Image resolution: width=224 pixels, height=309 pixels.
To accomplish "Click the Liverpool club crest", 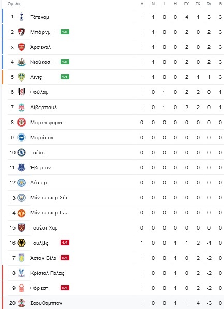I will [21, 108].
